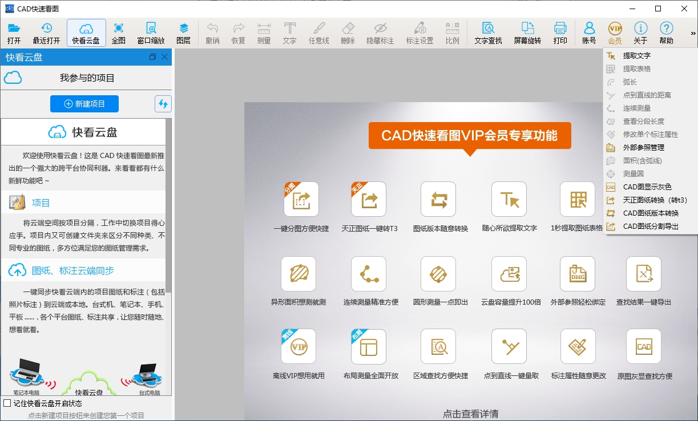This screenshot has width=698, height=421.
Task: Click the 图纸版本随意转换 feature icon
Action: point(438,199)
